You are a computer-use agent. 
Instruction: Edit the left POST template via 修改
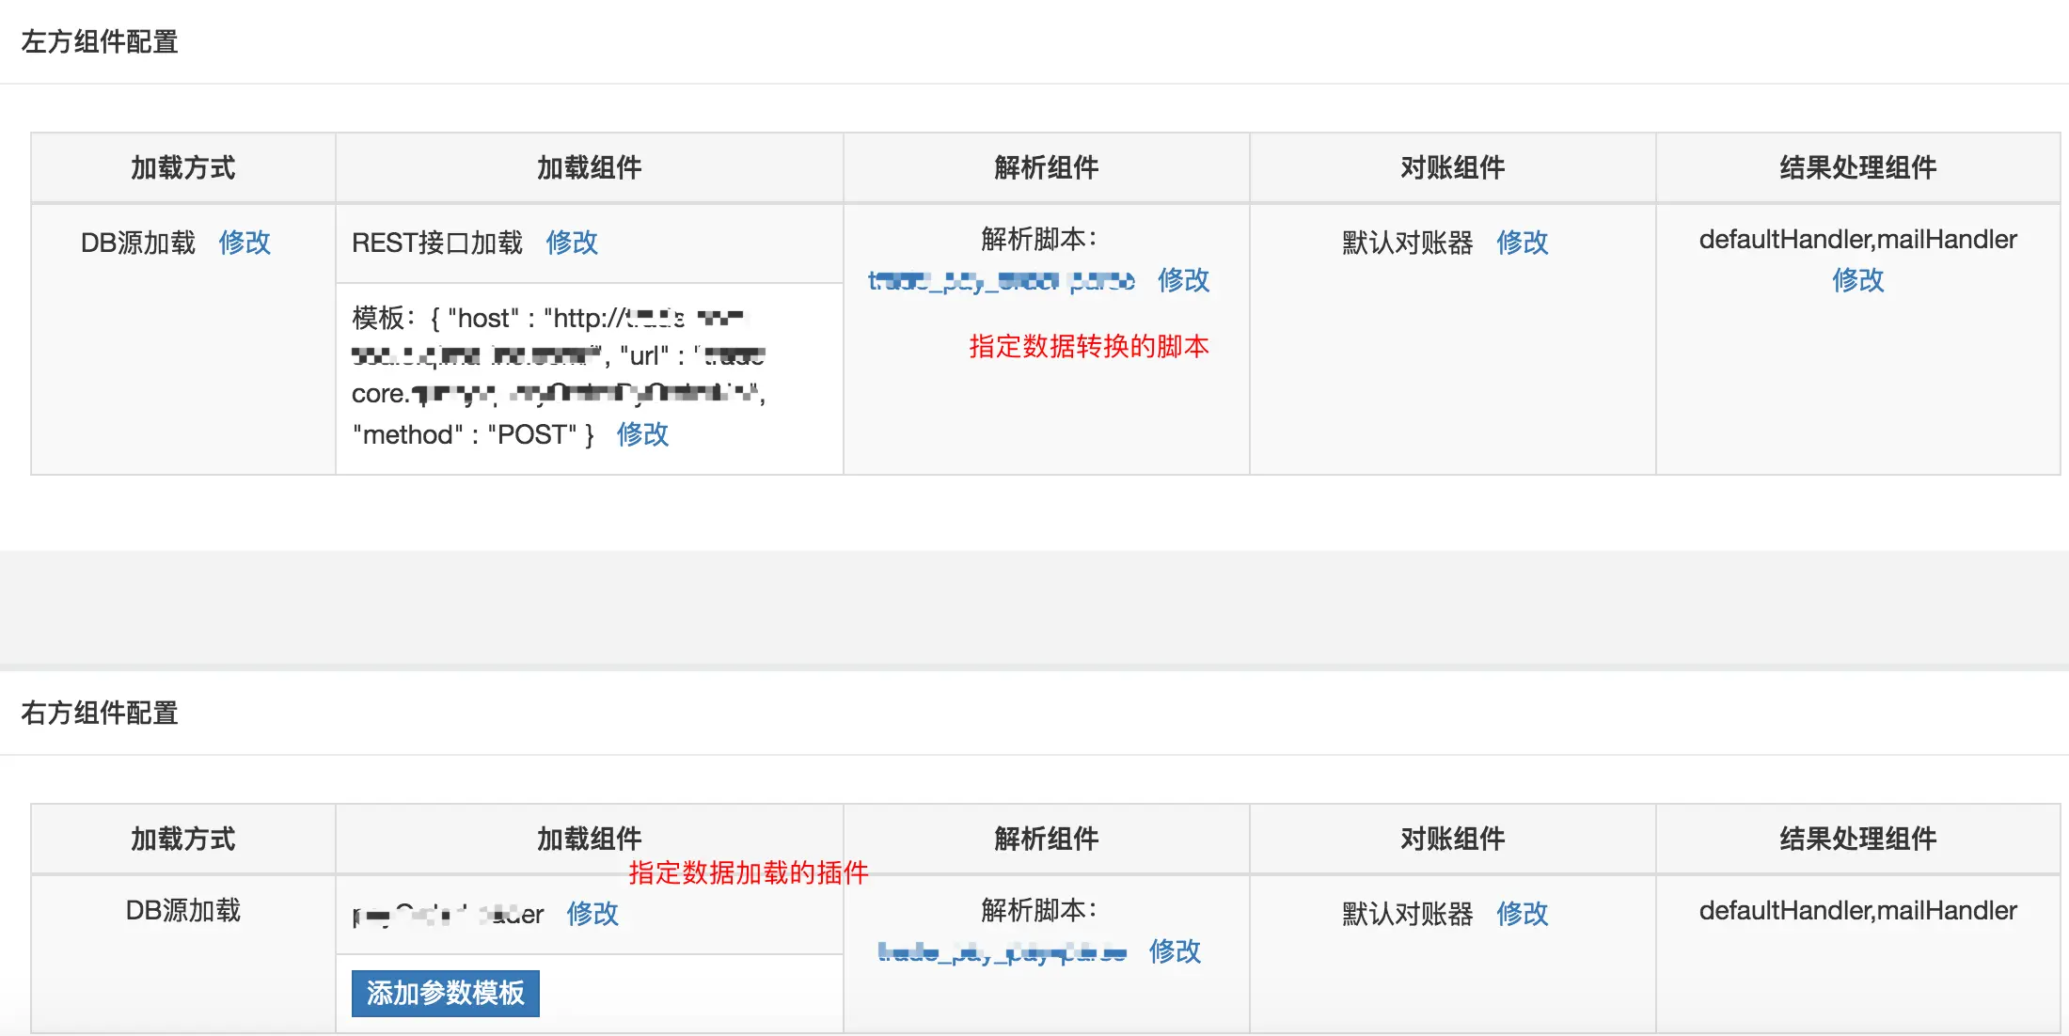point(642,434)
